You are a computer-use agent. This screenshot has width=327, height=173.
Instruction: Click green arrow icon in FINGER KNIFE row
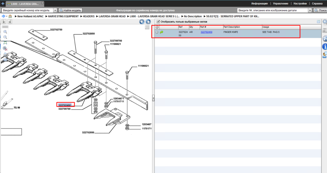162,32
